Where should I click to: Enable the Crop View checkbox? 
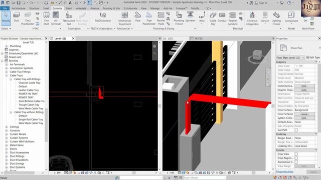[x=296, y=154]
